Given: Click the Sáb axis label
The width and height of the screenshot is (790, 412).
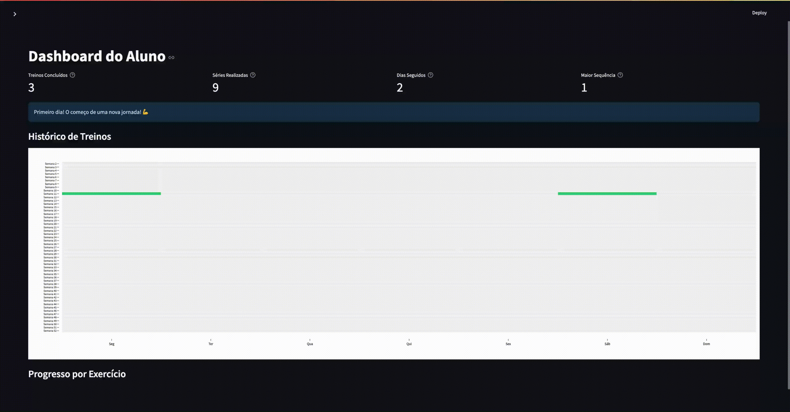Looking at the screenshot, I should tap(607, 344).
